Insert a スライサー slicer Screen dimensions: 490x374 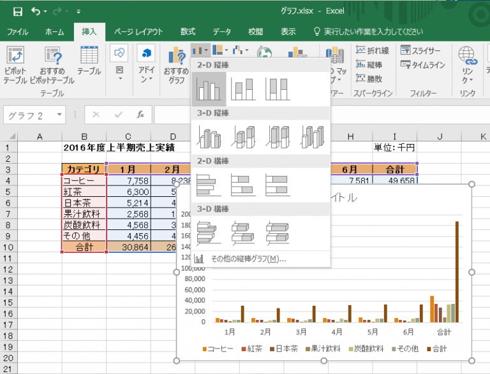[x=420, y=50]
